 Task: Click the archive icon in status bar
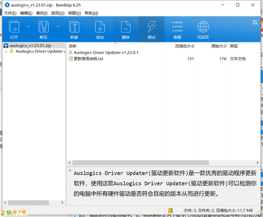click(x=170, y=210)
